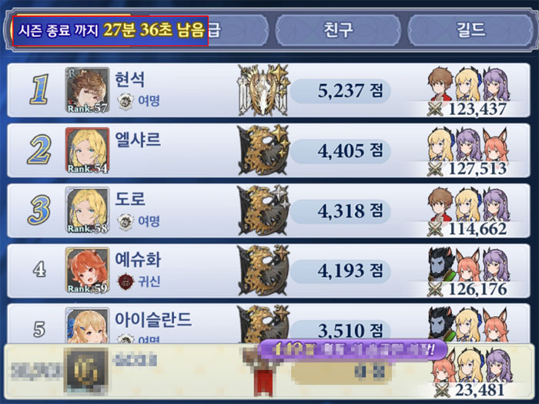
Task: Click 예슈화's 귀신 guild emblem icon
Action: pyautogui.click(x=126, y=281)
